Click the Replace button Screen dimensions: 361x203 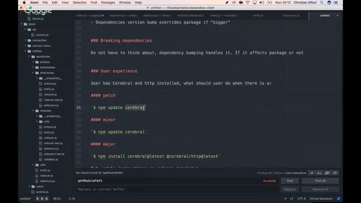click(289, 189)
